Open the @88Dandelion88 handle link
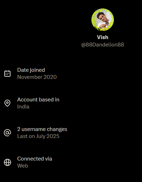This screenshot has height=182, width=142. tap(103, 45)
